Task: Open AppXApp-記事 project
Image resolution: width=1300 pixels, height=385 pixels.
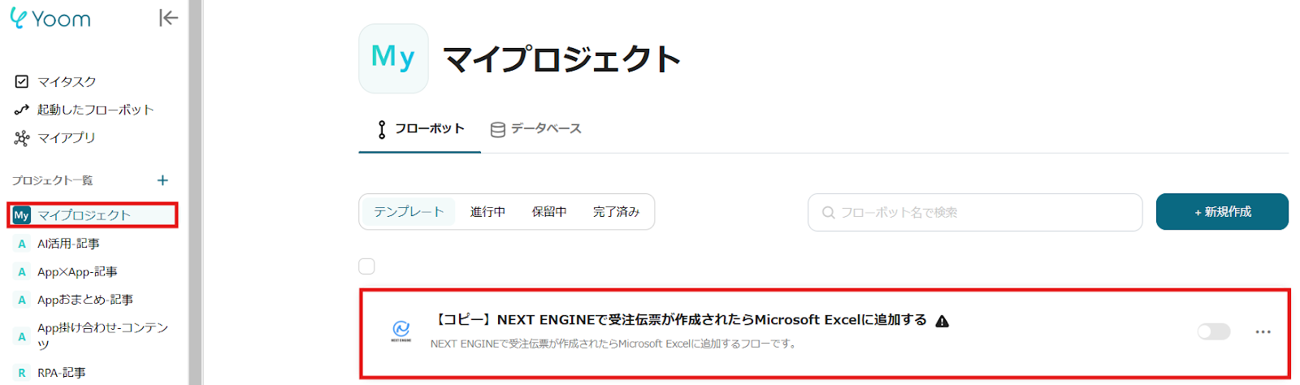Action: [77, 272]
